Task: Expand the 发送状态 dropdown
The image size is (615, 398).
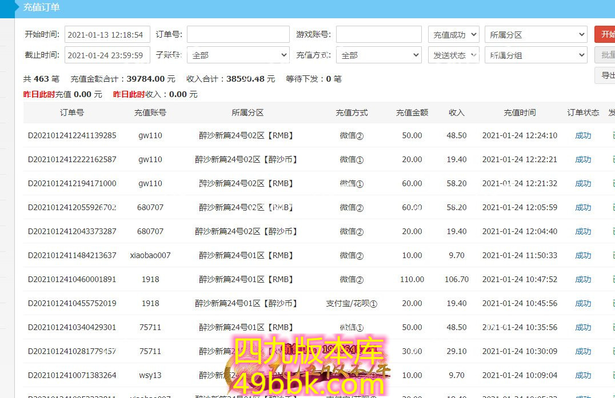Action: point(453,55)
